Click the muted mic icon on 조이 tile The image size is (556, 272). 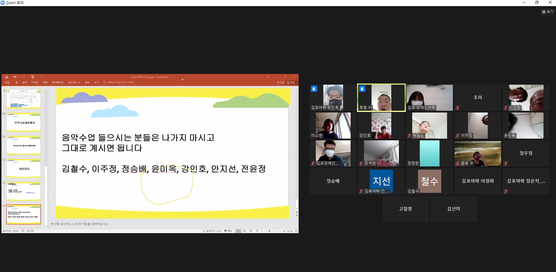tap(458, 108)
